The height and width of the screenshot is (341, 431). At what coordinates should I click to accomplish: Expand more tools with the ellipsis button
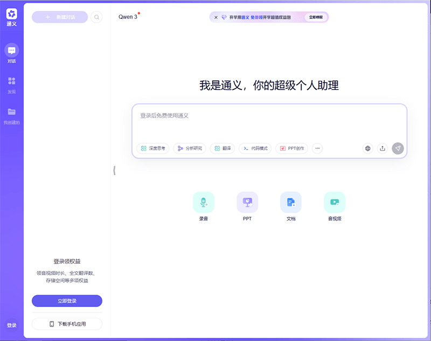317,148
